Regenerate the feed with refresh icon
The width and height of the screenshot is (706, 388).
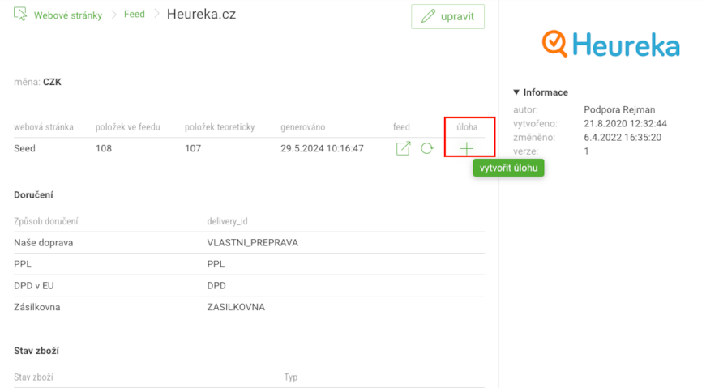(x=427, y=148)
